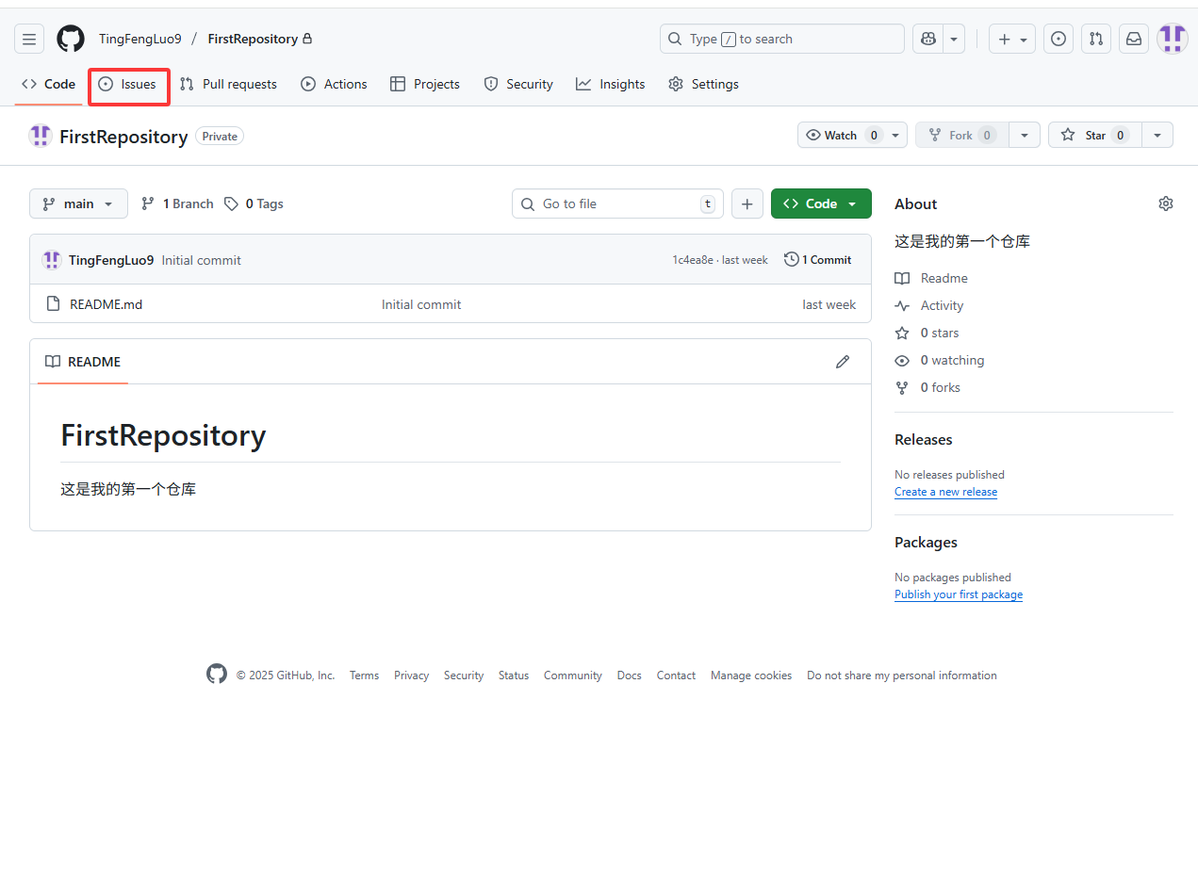This screenshot has width=1198, height=879.
Task: Open the Insights tab
Action: click(x=611, y=84)
